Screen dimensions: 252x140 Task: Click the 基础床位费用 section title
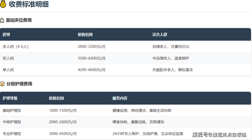point(19,20)
